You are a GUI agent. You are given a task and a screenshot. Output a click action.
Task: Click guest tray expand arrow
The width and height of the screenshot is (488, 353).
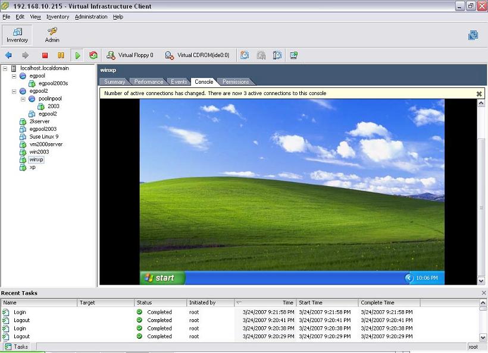tap(409, 278)
